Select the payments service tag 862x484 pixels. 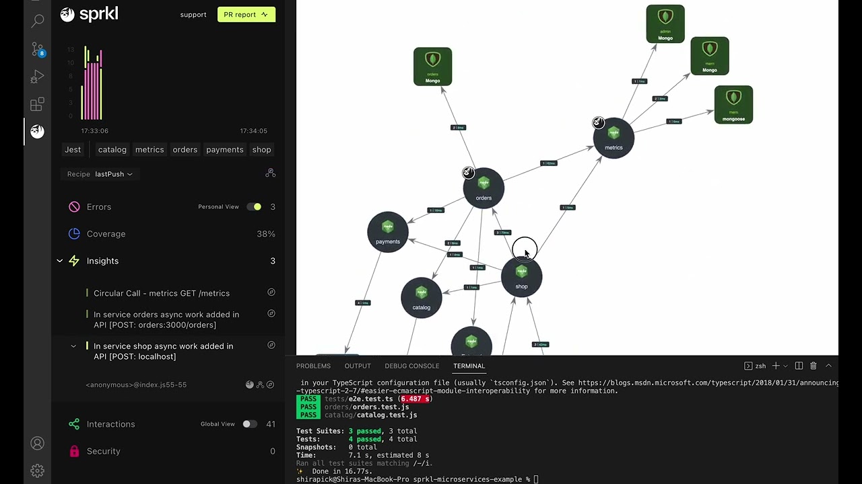coord(225,150)
